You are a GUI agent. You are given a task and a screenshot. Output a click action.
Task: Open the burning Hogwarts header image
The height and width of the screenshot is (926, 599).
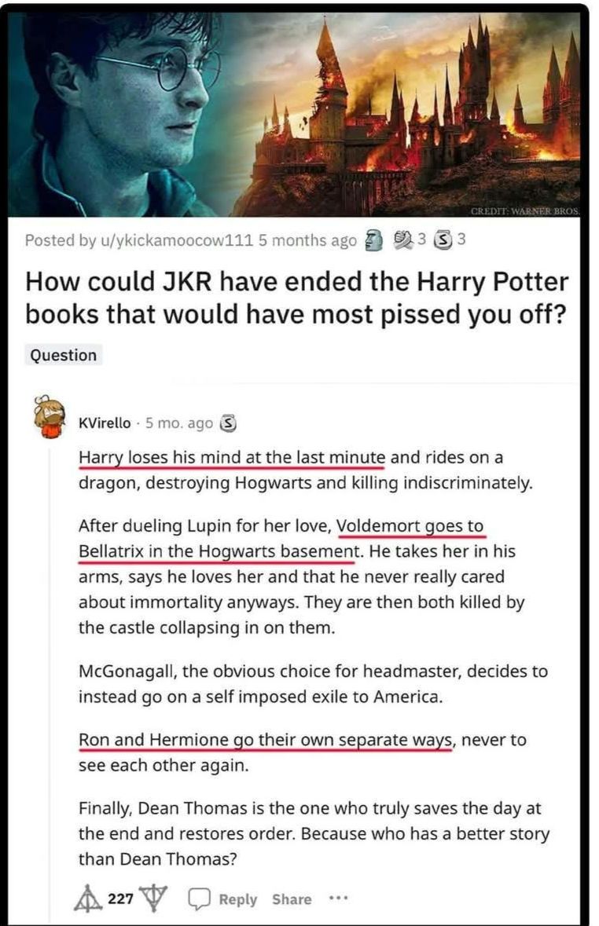[295, 113]
